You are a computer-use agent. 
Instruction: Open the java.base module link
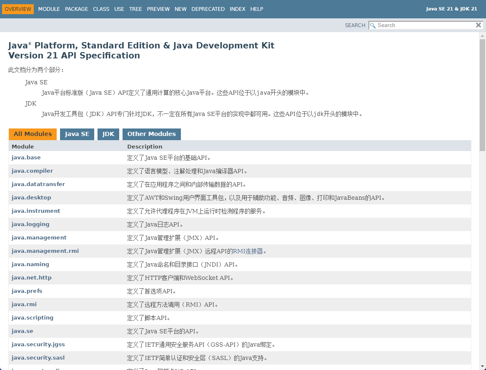[x=26, y=158]
